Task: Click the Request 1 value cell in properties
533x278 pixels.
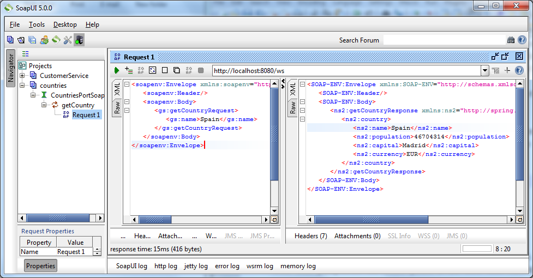Action: [x=74, y=251]
